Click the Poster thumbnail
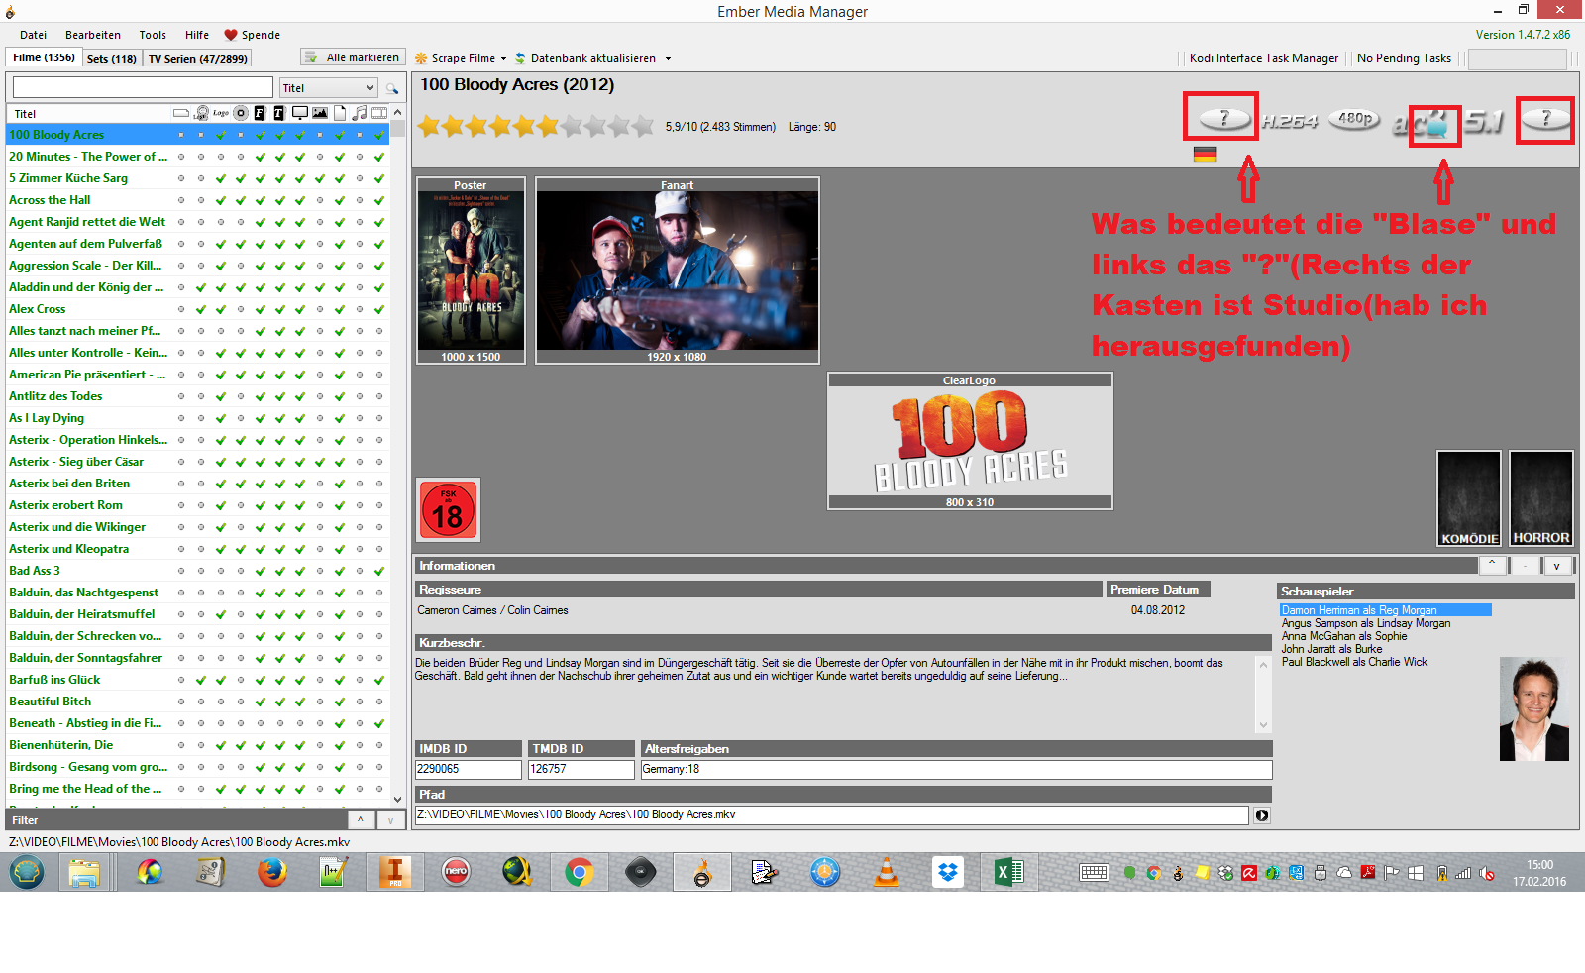 (x=471, y=270)
